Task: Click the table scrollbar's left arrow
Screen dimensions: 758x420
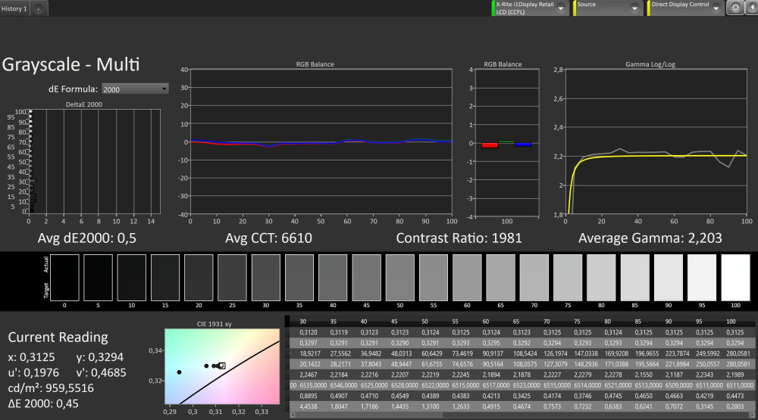Action: (x=292, y=415)
